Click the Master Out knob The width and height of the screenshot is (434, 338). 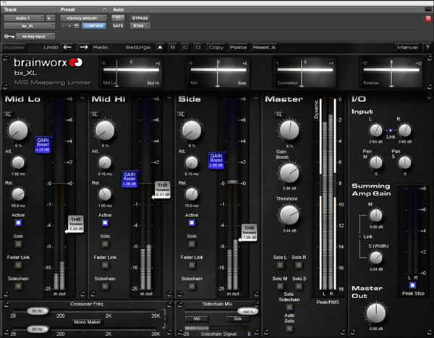point(376,313)
